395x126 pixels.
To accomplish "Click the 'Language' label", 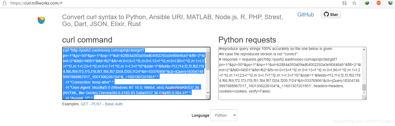I will (x=200, y=115).
